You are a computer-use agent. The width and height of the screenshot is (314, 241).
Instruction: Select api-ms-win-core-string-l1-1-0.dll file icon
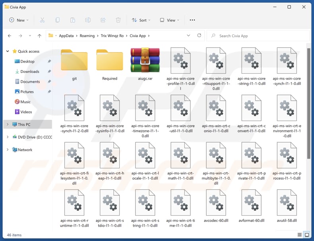pos(251,61)
